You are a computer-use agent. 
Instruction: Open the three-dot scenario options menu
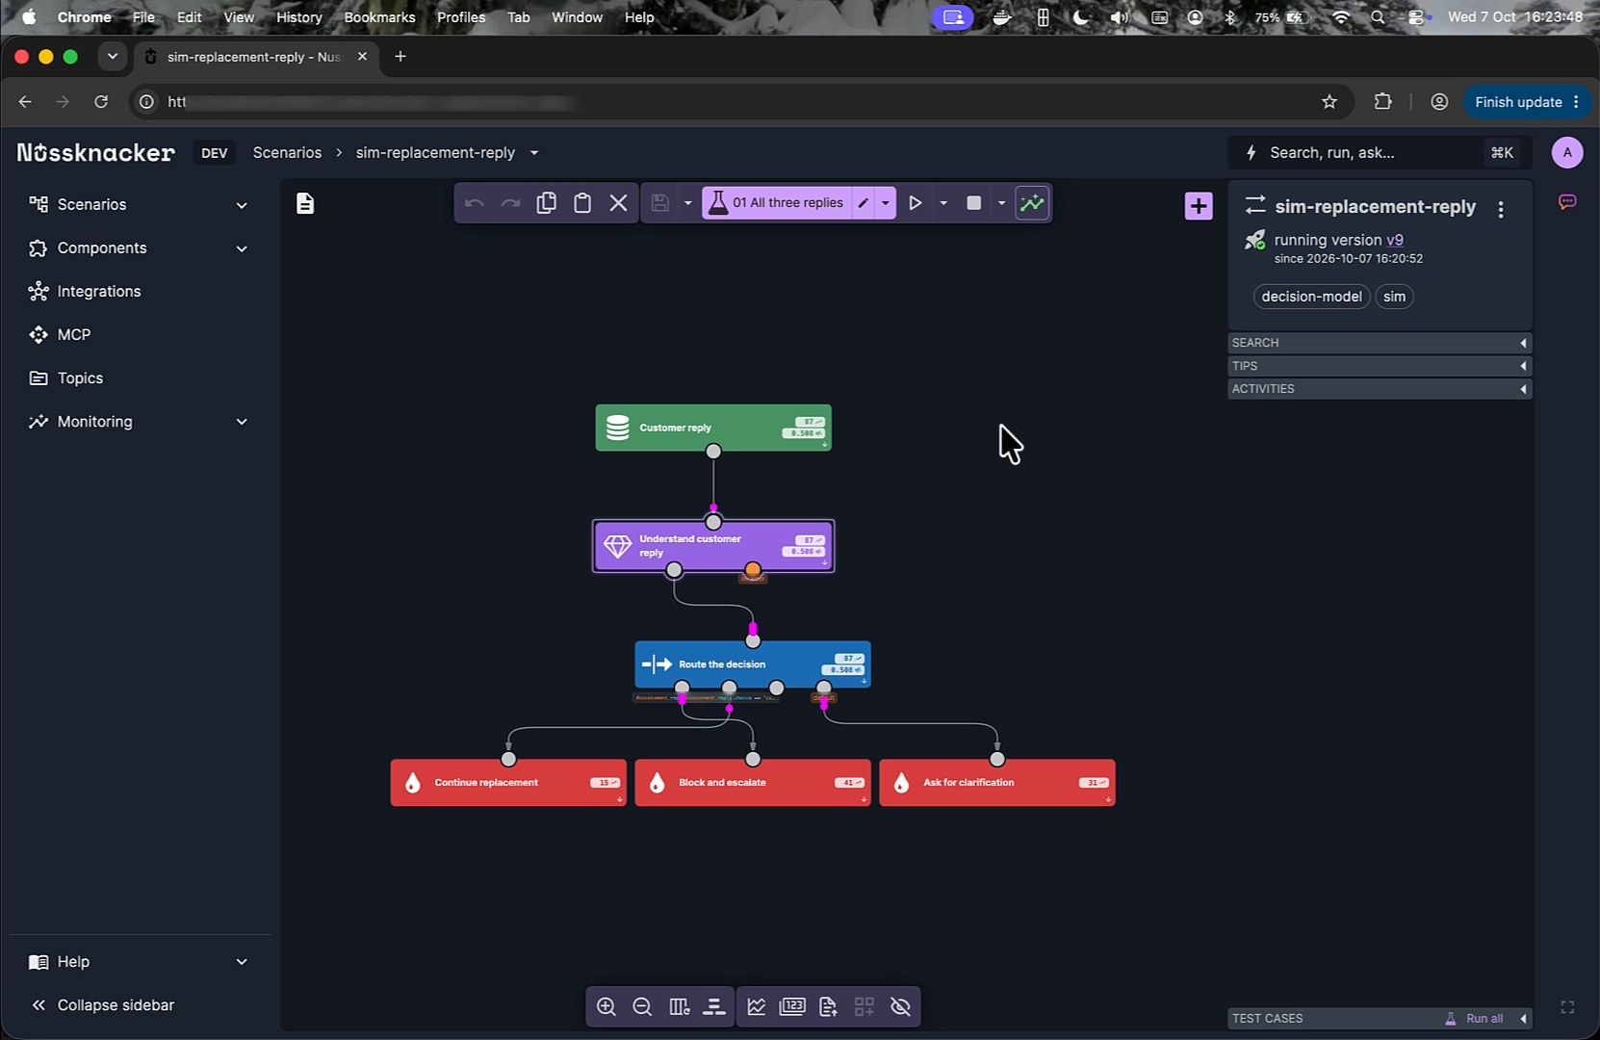click(x=1501, y=209)
